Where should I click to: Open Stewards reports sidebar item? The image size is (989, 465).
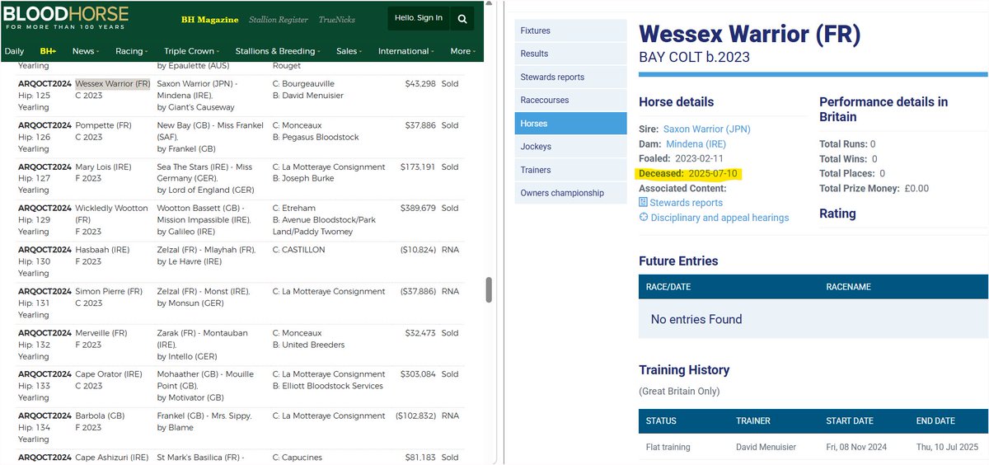pos(570,77)
